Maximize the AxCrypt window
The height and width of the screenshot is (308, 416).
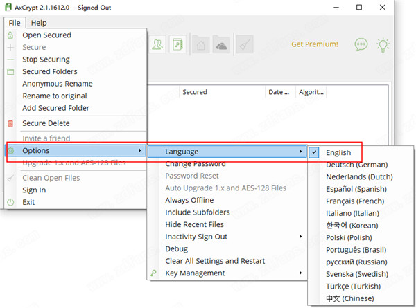(359, 7)
